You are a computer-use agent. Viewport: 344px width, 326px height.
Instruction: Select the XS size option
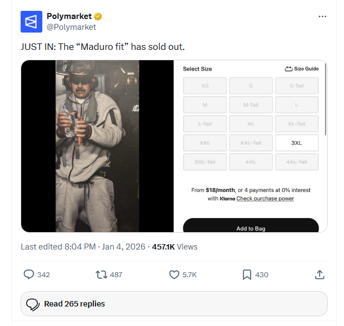tap(205, 86)
